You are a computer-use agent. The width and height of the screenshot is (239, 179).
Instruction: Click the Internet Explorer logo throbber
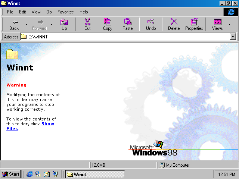click(231, 12)
